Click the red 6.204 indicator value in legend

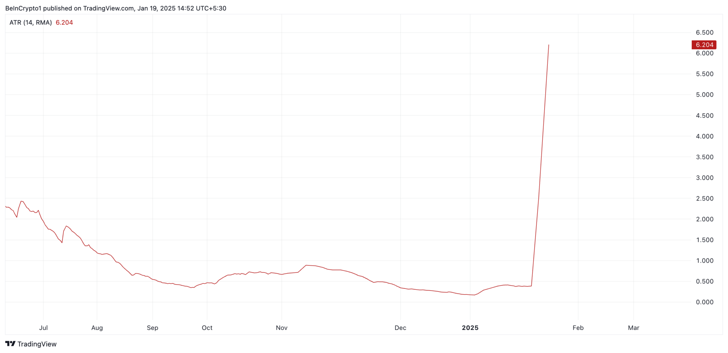[64, 23]
